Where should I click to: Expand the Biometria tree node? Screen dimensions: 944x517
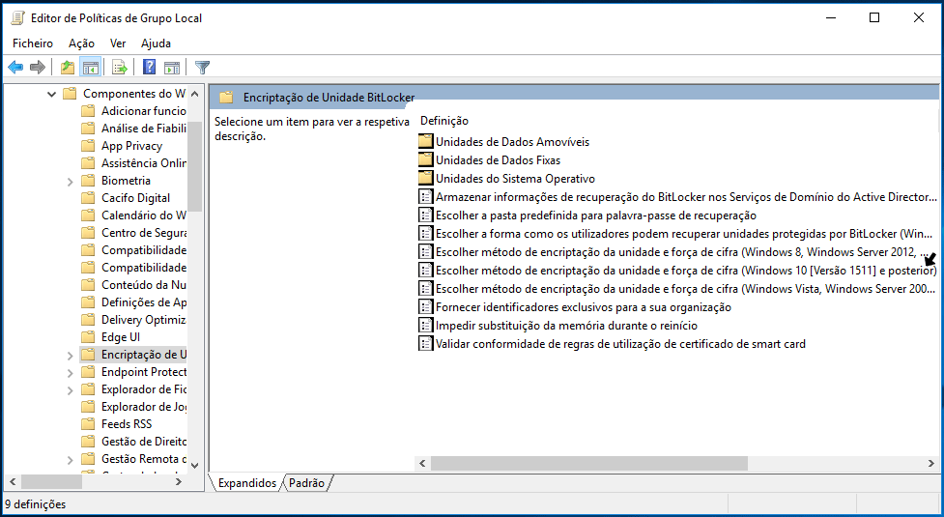(70, 181)
